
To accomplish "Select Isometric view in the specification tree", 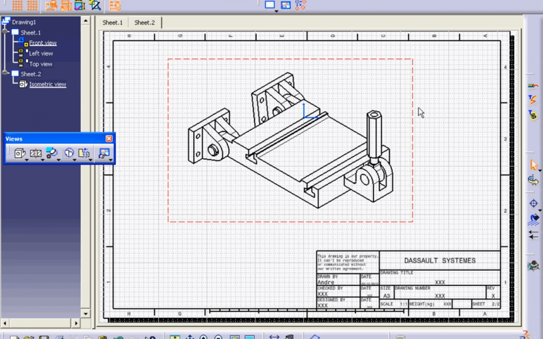I will click(47, 84).
